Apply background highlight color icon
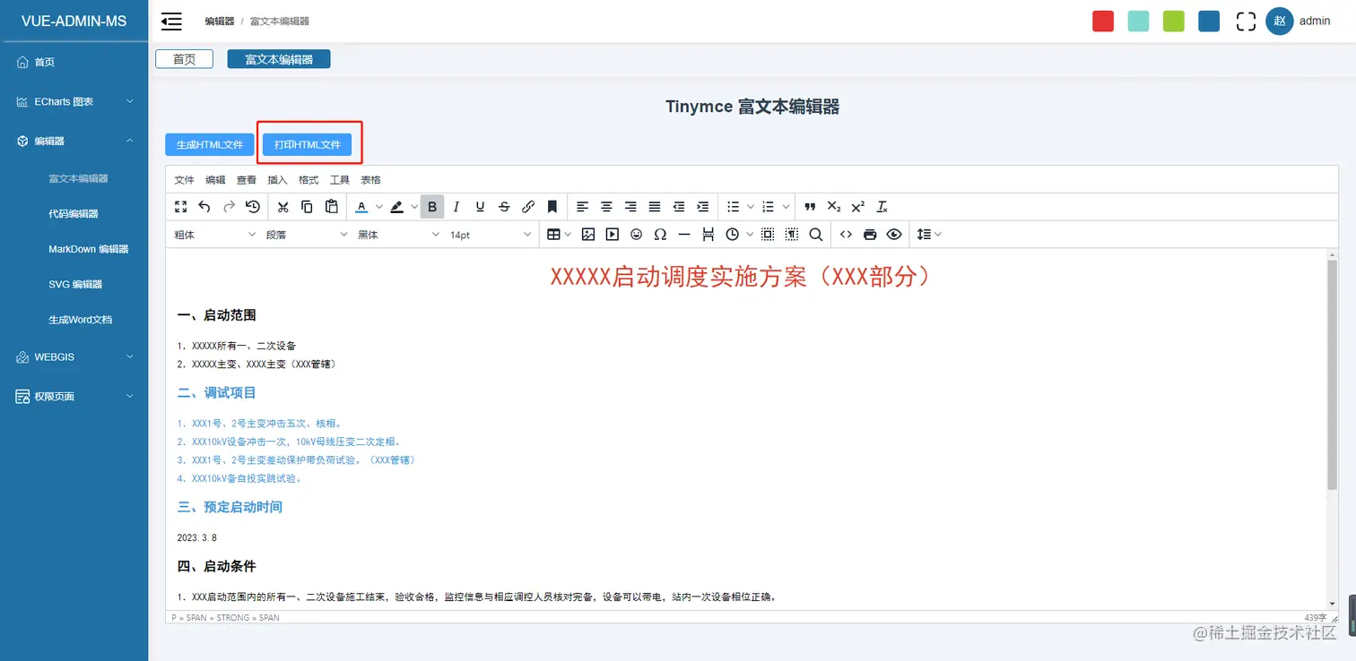The height and width of the screenshot is (661, 1356). (396, 207)
